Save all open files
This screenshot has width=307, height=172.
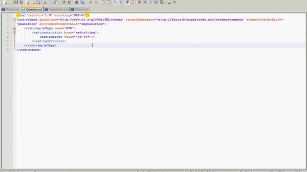pos(21,2)
